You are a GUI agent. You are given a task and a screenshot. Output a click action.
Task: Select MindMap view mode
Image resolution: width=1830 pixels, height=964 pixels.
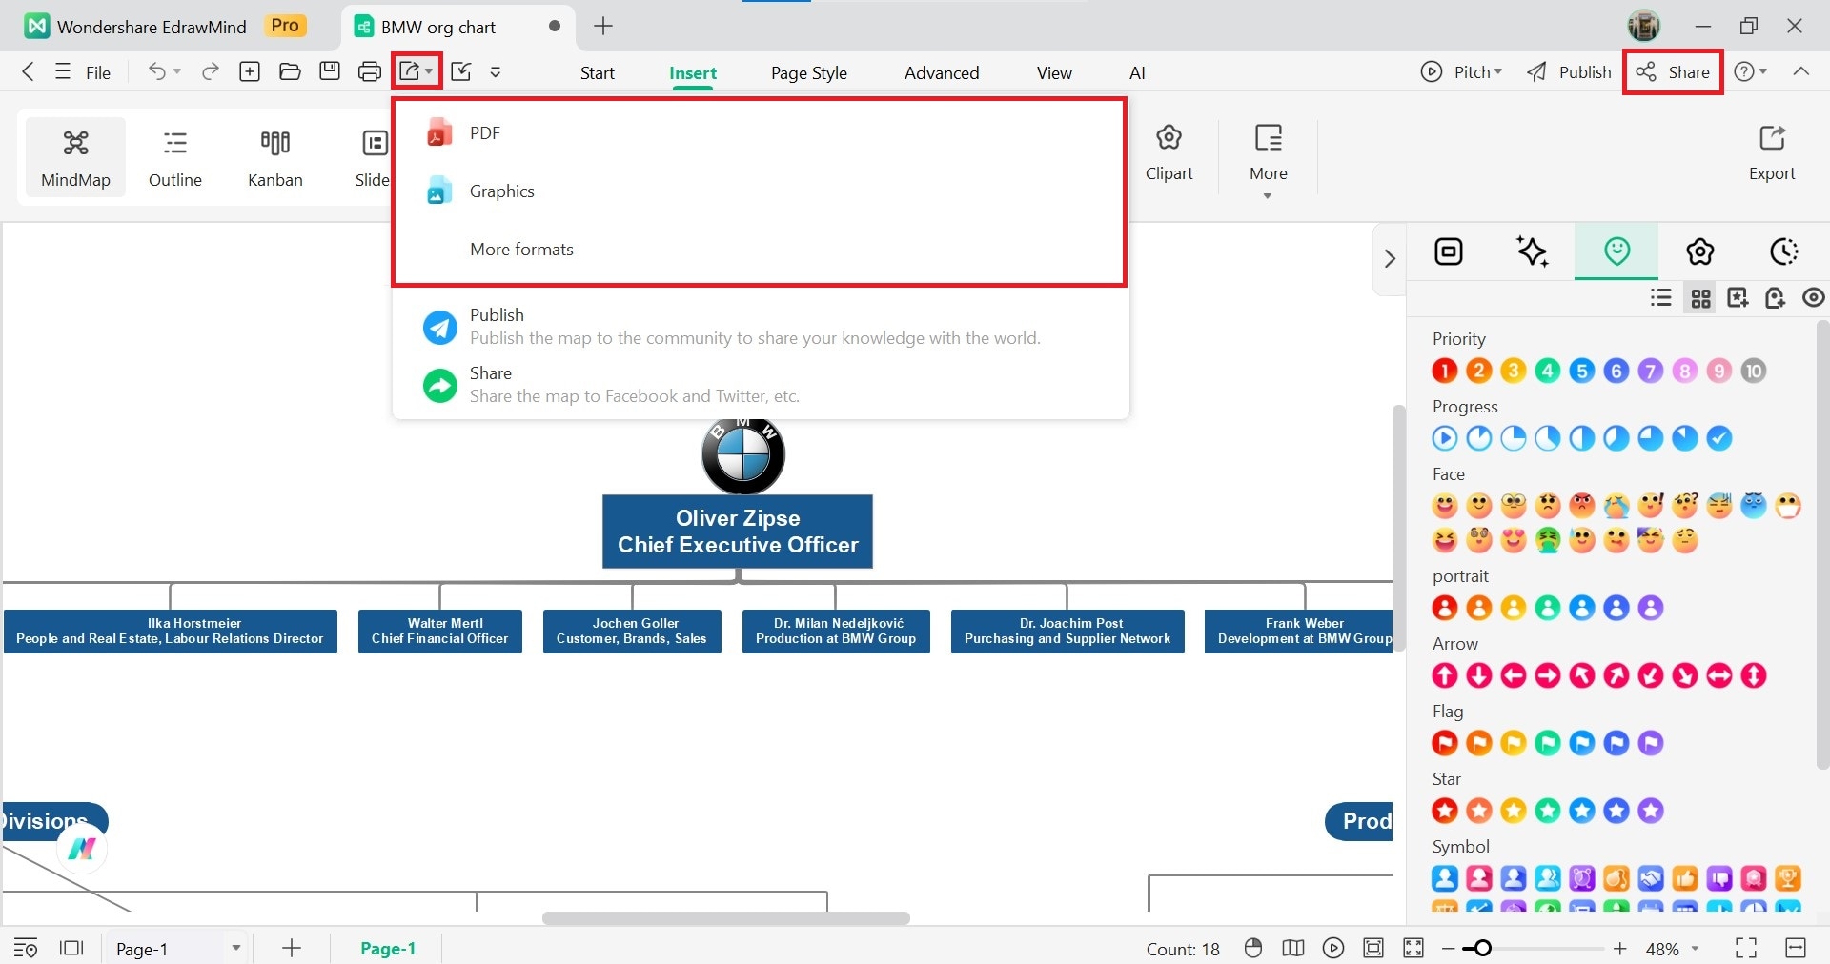[x=75, y=157]
